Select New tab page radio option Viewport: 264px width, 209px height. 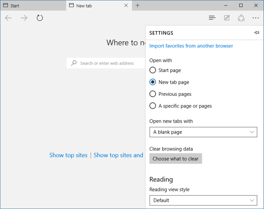(169, 82)
